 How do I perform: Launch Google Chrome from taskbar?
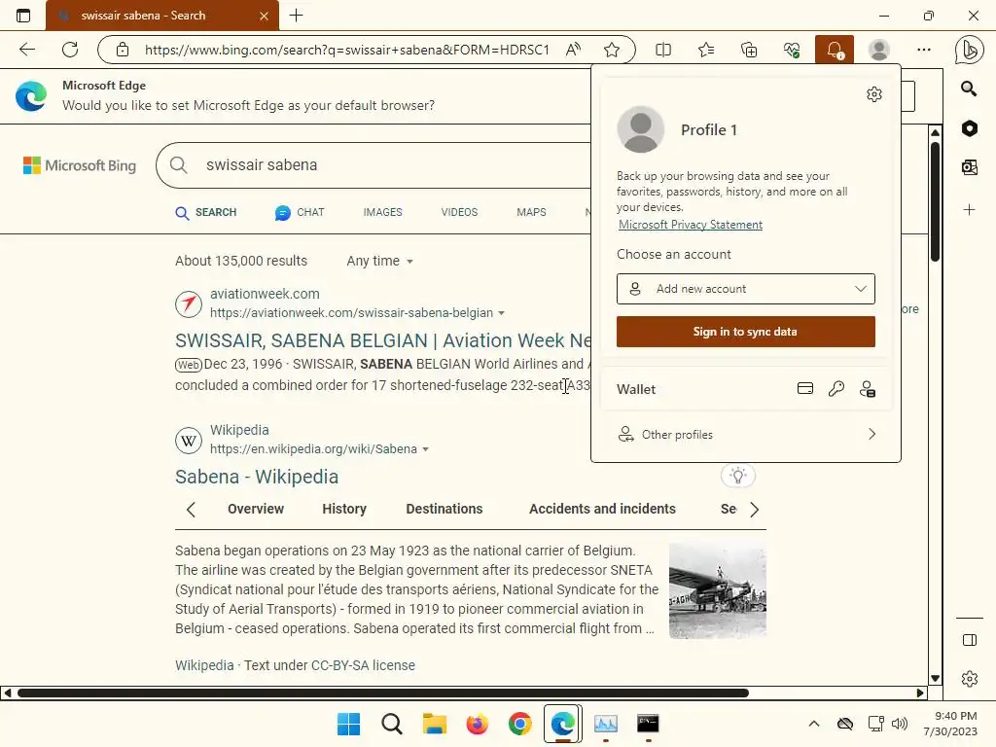pos(519,724)
